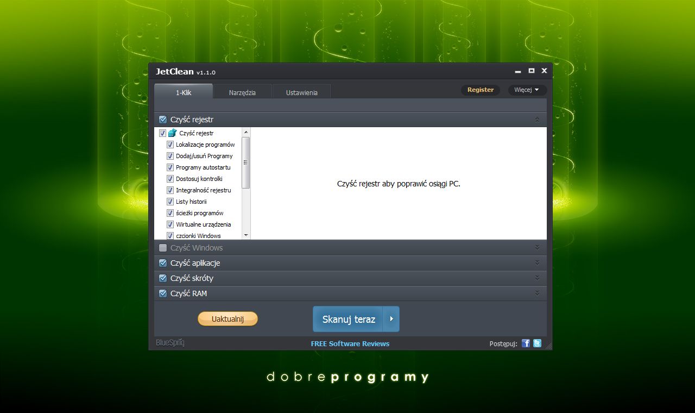
Task: Open Skanuj teraz arrow options
Action: 391,319
